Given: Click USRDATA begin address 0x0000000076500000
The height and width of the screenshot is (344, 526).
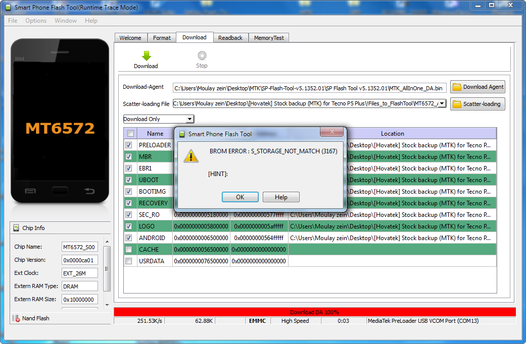Looking at the screenshot, I should (201, 261).
